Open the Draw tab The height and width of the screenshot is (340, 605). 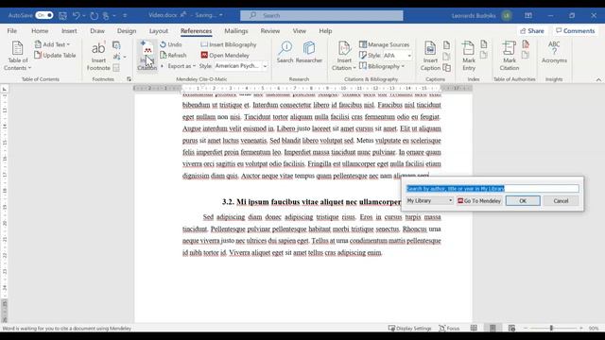point(97,31)
